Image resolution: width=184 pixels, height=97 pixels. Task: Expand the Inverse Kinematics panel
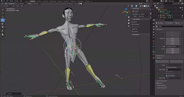tap(162, 81)
